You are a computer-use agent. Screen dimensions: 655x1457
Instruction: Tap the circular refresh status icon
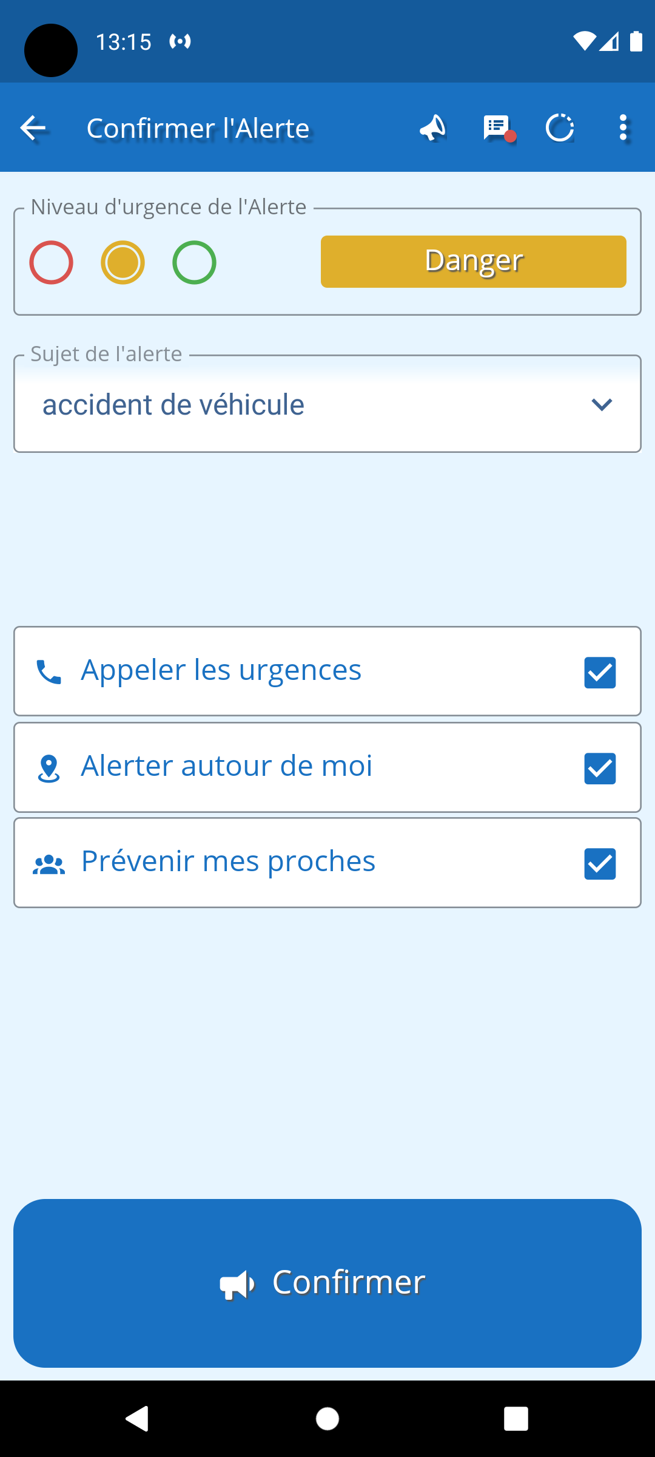[559, 128]
